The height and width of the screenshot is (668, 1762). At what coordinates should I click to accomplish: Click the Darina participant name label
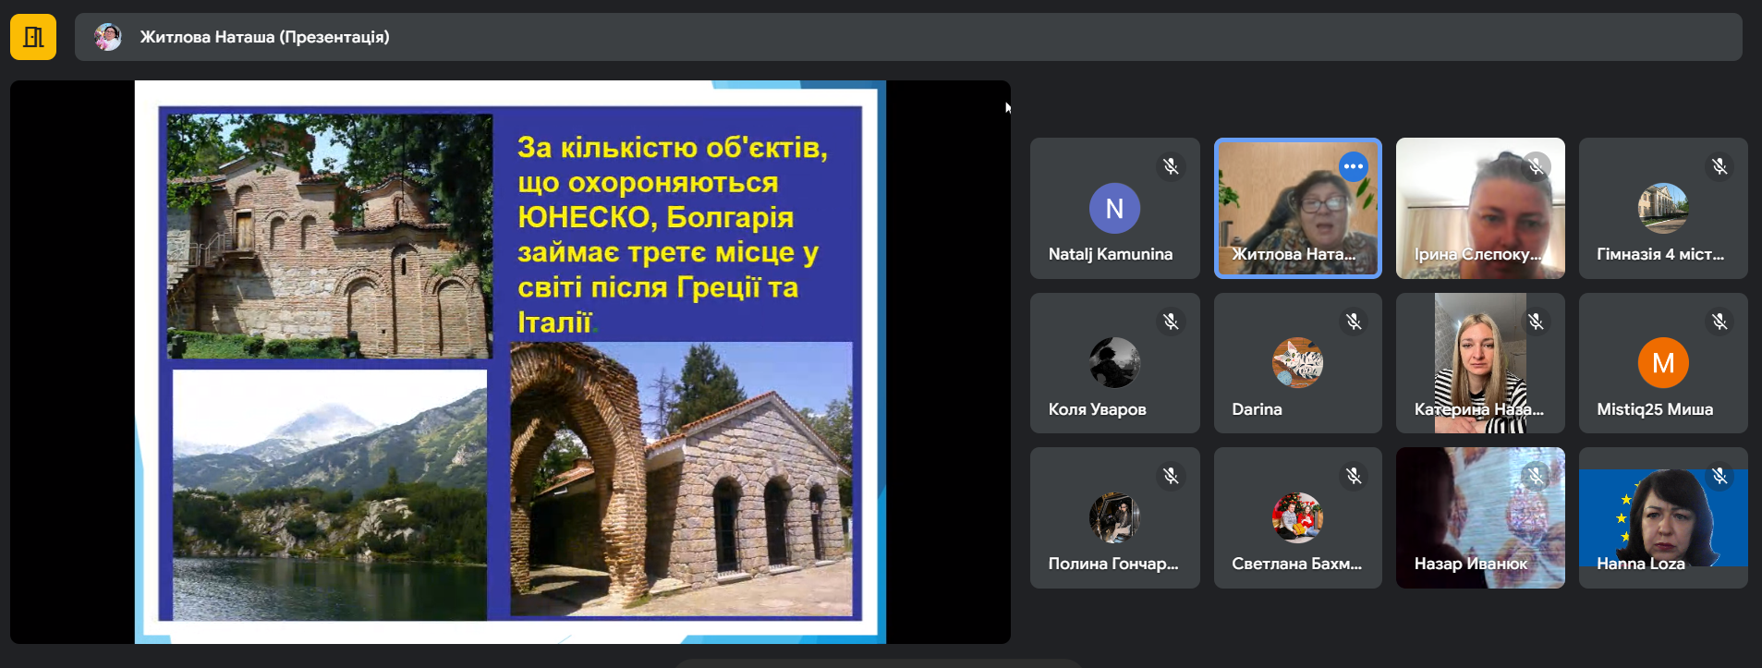[1257, 409]
